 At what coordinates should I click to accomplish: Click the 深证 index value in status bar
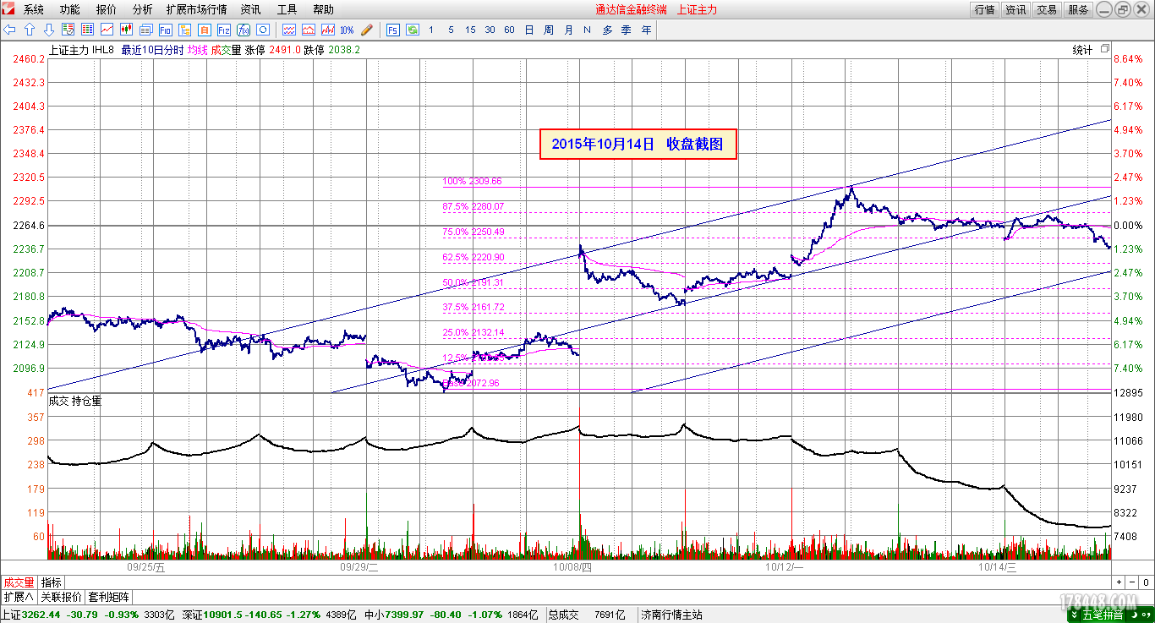point(222,615)
